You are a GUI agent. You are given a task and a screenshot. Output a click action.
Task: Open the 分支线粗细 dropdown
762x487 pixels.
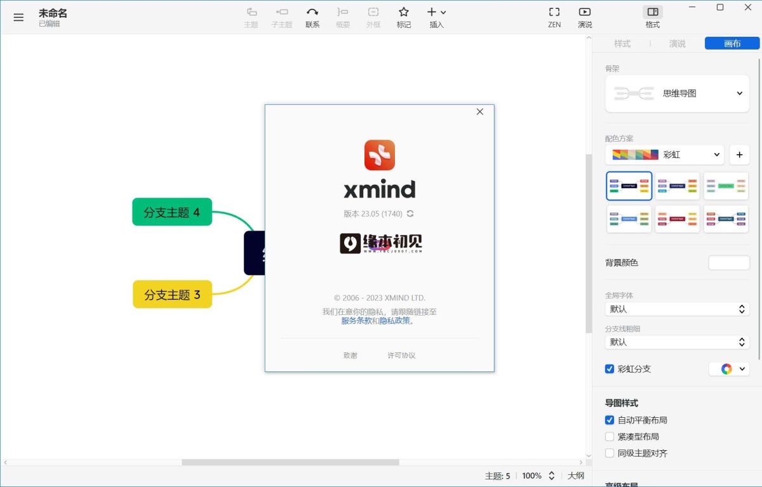click(x=678, y=342)
